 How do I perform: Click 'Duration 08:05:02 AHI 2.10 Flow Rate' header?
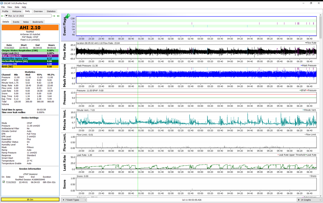(x=98, y=43)
